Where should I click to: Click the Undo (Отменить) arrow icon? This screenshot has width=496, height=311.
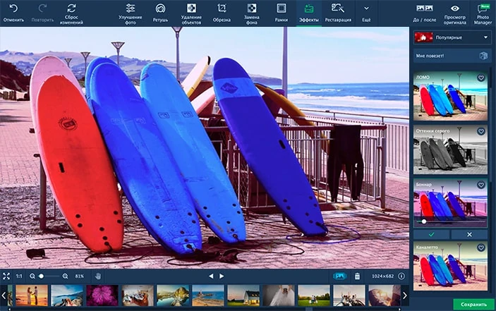(13, 8)
